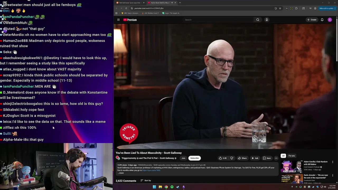The image size is (338, 190).
Task: Open taskbar clock showing 6:55 PM
Action: 332,187
